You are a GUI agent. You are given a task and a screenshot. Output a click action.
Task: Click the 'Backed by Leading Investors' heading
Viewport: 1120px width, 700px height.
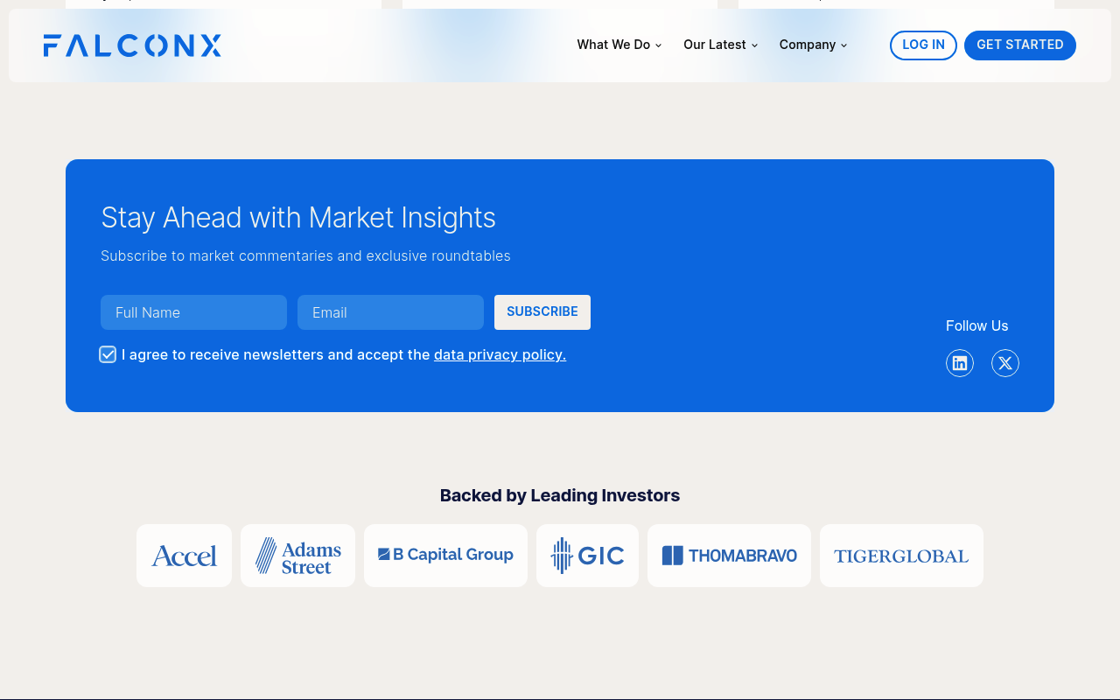[560, 495]
